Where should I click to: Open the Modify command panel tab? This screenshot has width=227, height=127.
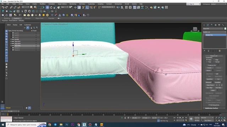click(208, 25)
